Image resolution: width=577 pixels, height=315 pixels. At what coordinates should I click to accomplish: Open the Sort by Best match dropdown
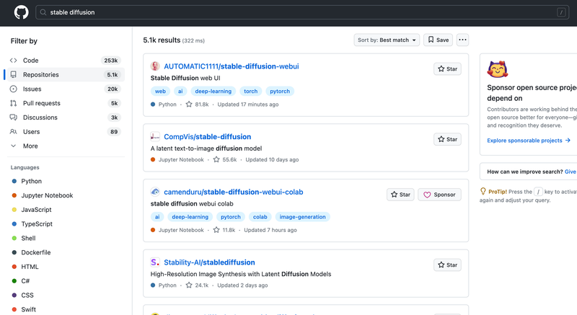[387, 40]
